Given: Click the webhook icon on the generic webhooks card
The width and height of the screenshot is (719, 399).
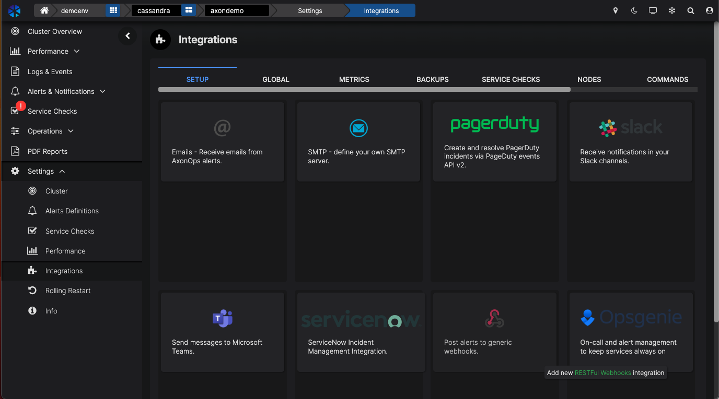Looking at the screenshot, I should click(x=494, y=318).
